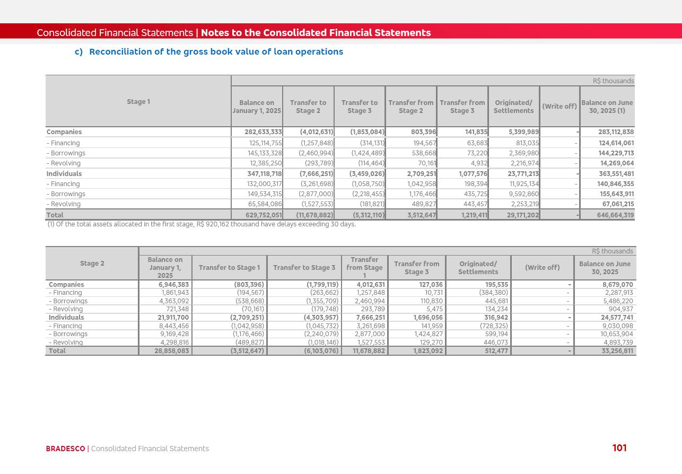682x474 pixels.
Task: Click the page header 'Notes to the Consolidated Financial Statements'
Action: (316, 33)
